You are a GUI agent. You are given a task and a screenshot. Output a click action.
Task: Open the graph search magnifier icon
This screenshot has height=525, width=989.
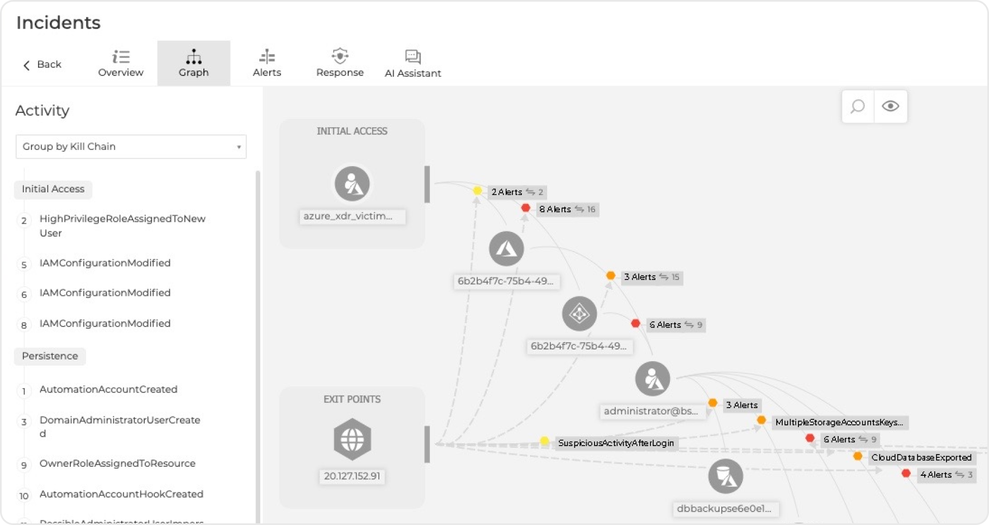coord(858,106)
